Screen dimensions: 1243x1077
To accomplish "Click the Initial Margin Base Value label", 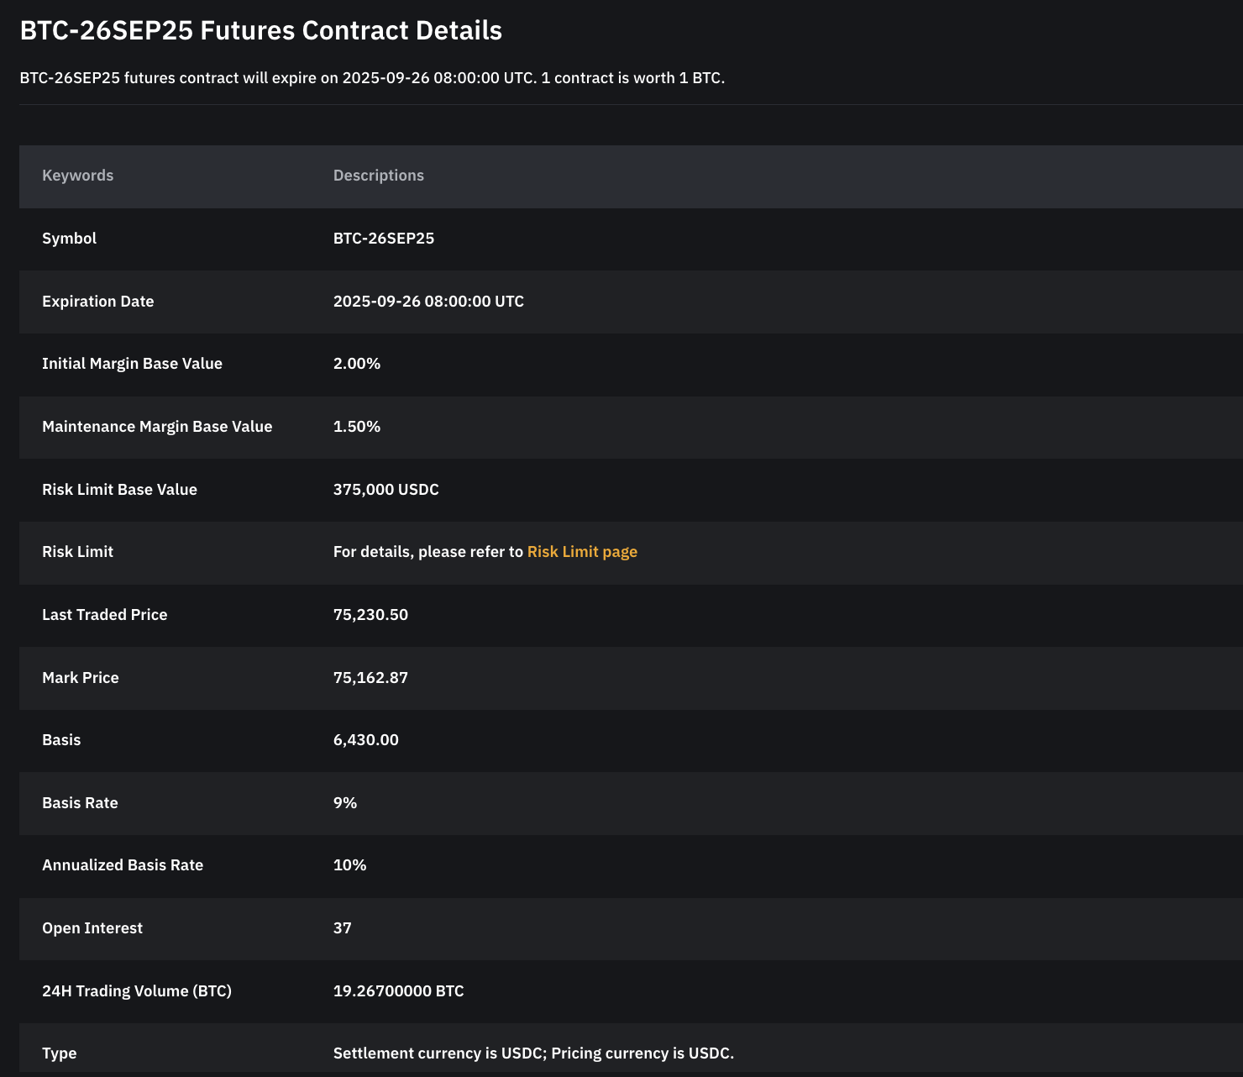I will 132,364.
